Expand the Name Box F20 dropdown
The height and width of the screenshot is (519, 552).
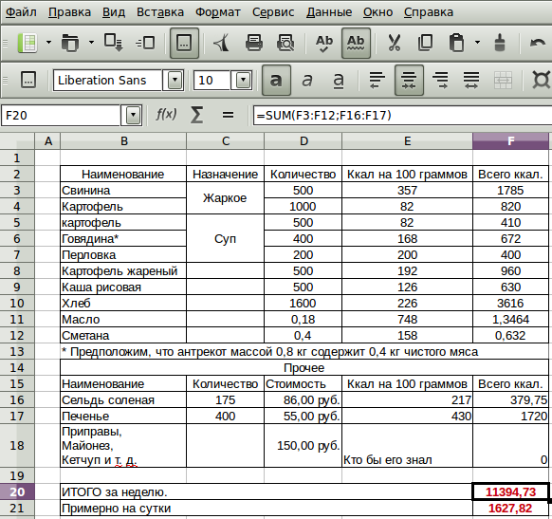[x=133, y=115]
